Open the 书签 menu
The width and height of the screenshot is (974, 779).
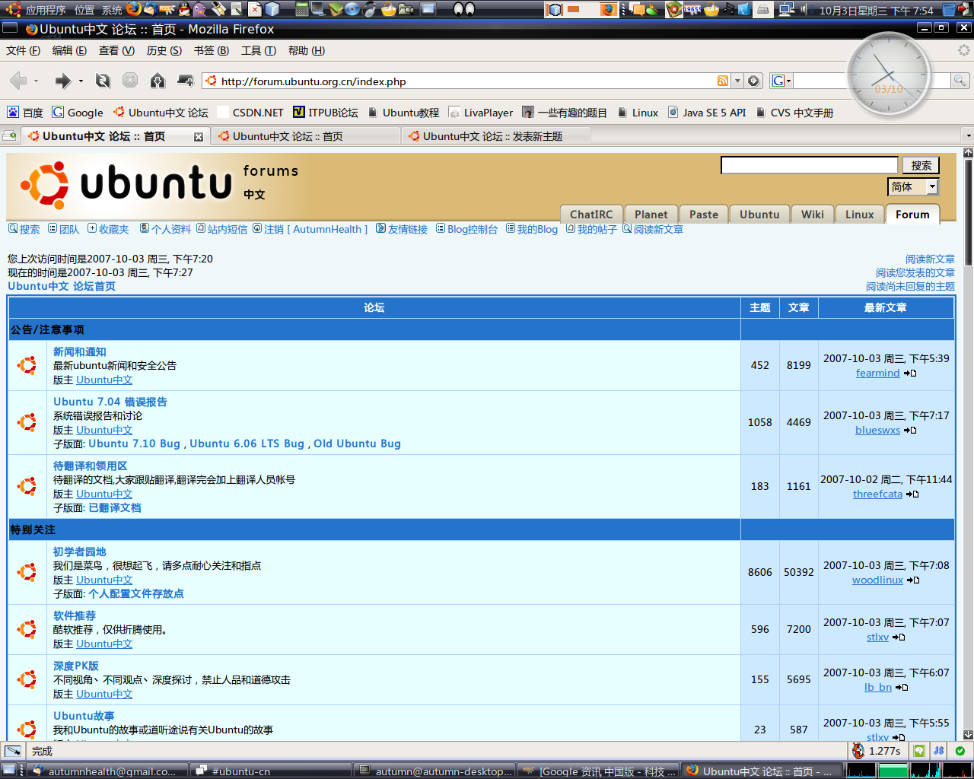tap(211, 50)
